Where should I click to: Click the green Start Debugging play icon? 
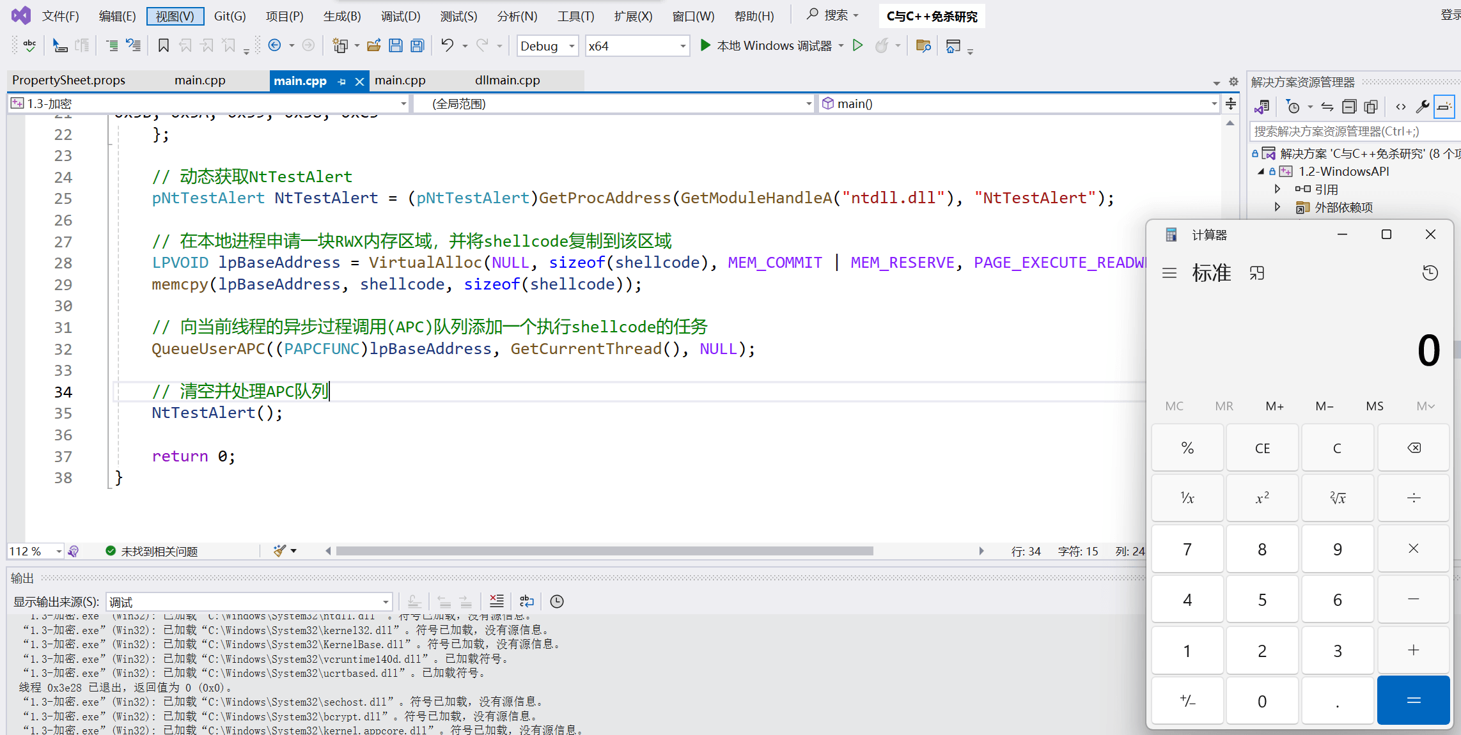coord(705,45)
